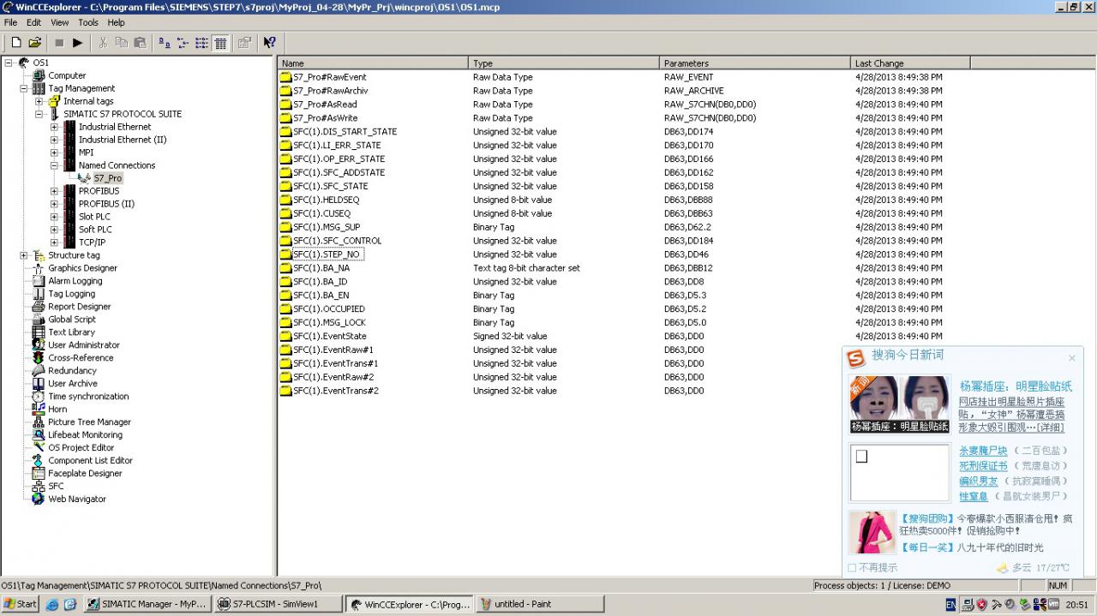Open the Tag Logging editor icon
The image size is (1097, 616).
coord(39,294)
